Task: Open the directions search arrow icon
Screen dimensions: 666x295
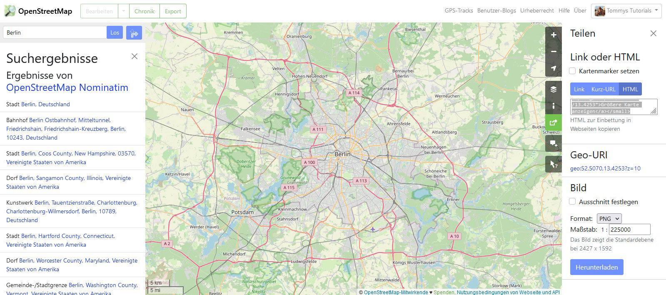Action: coord(134,33)
